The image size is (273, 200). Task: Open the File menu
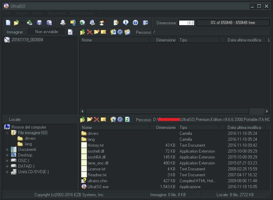pos(8,13)
